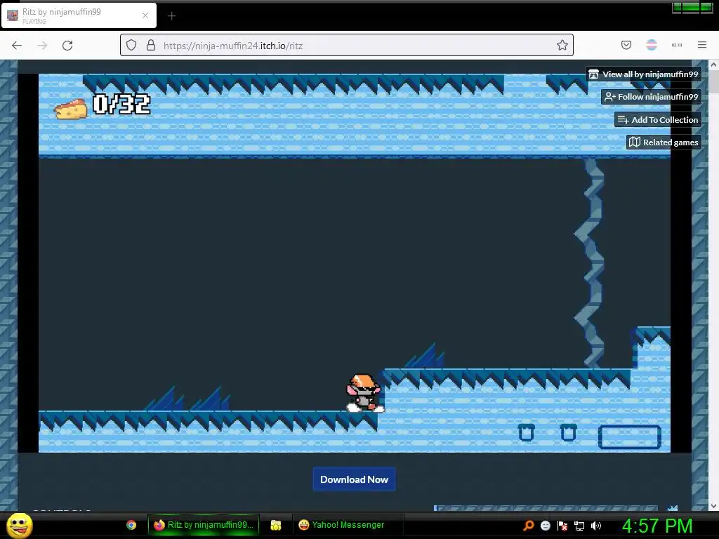The height and width of the screenshot is (539, 719).
Task: Click the striped flag extension icon
Action: click(x=652, y=45)
